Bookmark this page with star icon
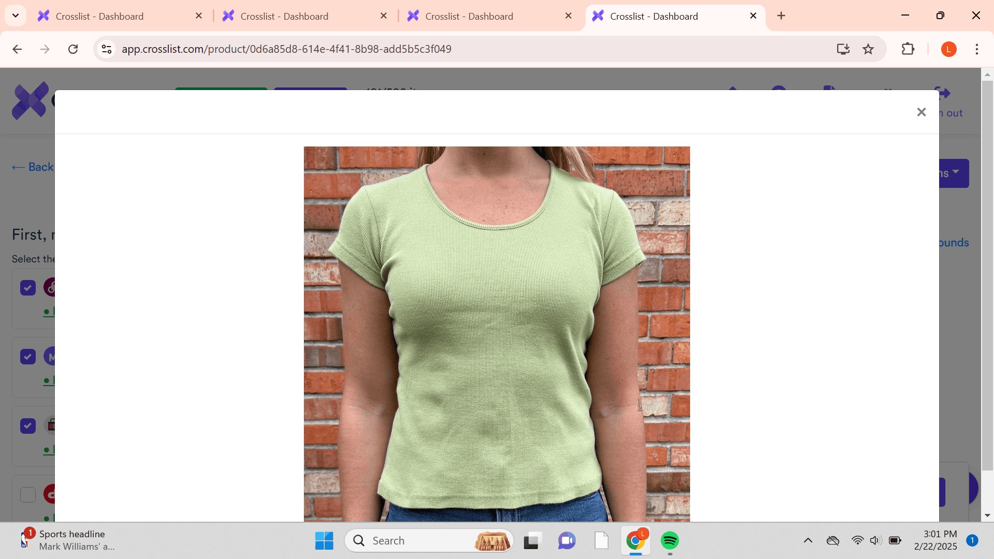Screen dimensions: 994x559 point(868,49)
